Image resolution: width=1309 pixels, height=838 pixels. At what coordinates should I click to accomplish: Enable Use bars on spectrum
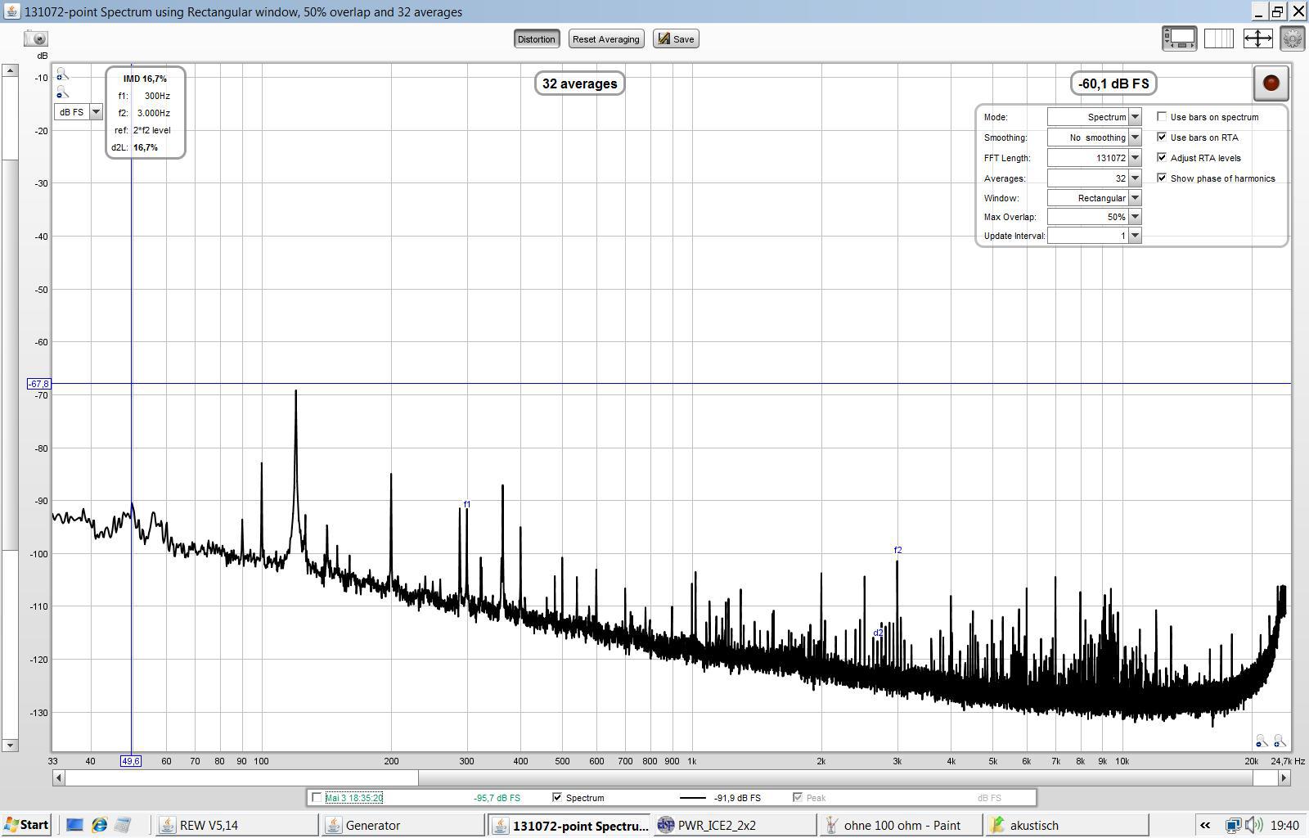pyautogui.click(x=1162, y=117)
